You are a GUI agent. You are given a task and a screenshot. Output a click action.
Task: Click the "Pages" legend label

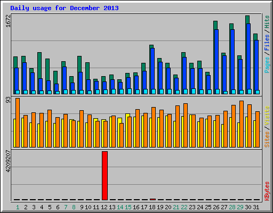pyautogui.click(x=267, y=65)
